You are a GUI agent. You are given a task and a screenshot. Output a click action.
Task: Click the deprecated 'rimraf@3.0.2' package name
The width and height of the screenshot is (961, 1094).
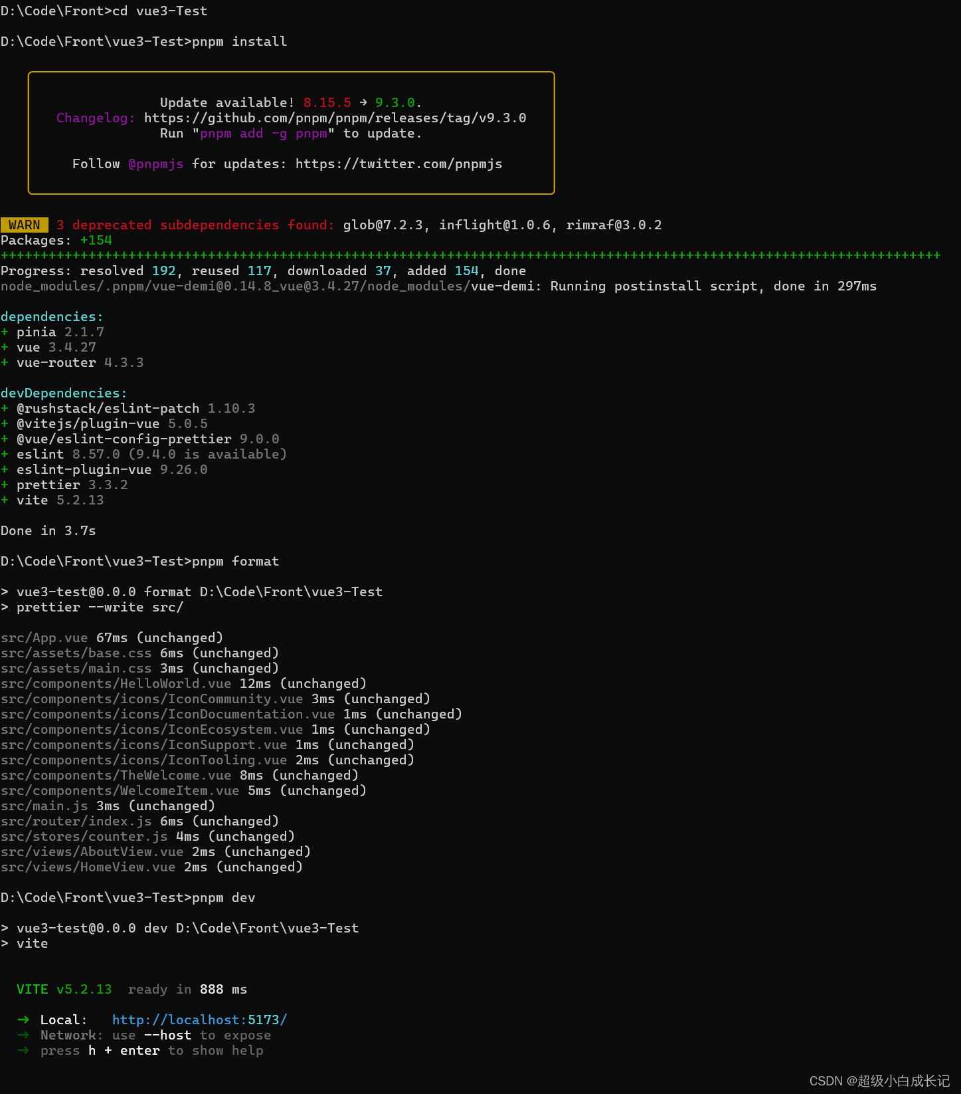point(614,225)
